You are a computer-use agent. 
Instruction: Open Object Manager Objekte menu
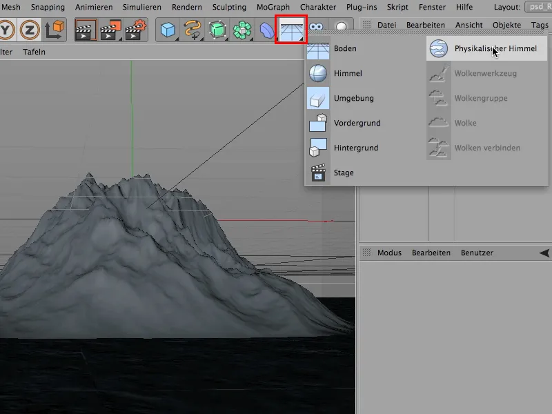[507, 25]
